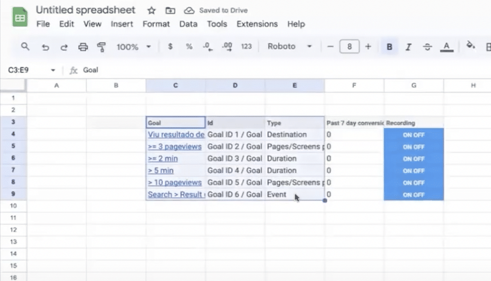This screenshot has width=491, height=281.
Task: Print the spreadsheet
Action: click(x=83, y=47)
